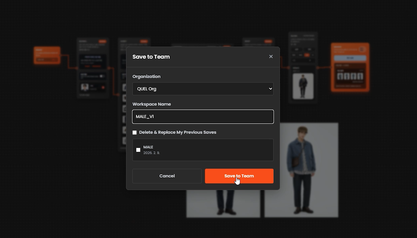Open the Organization dropdown showing QUEL Org
417x238 pixels.
point(203,89)
